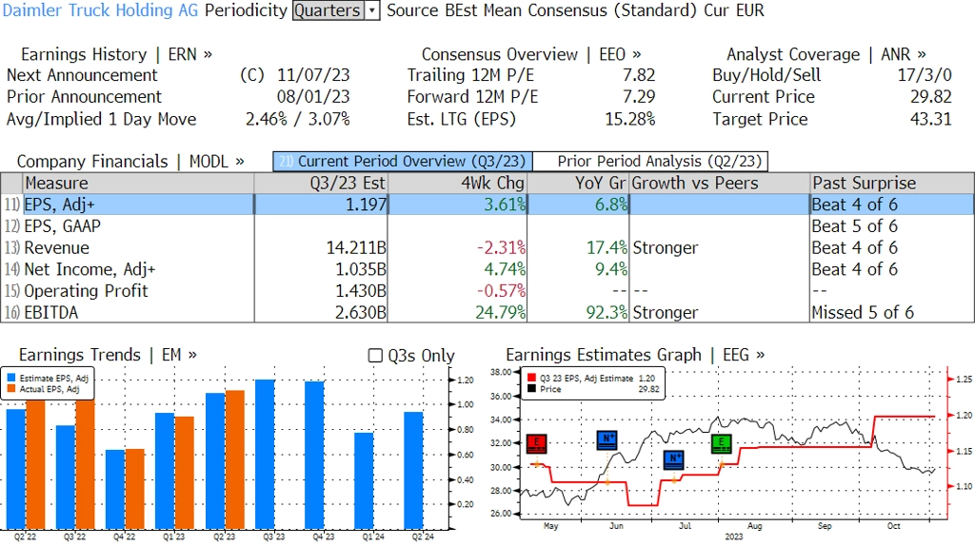Click Trailing 12M P/E value 7.82
The width and height of the screenshot is (975, 546).
point(639,75)
